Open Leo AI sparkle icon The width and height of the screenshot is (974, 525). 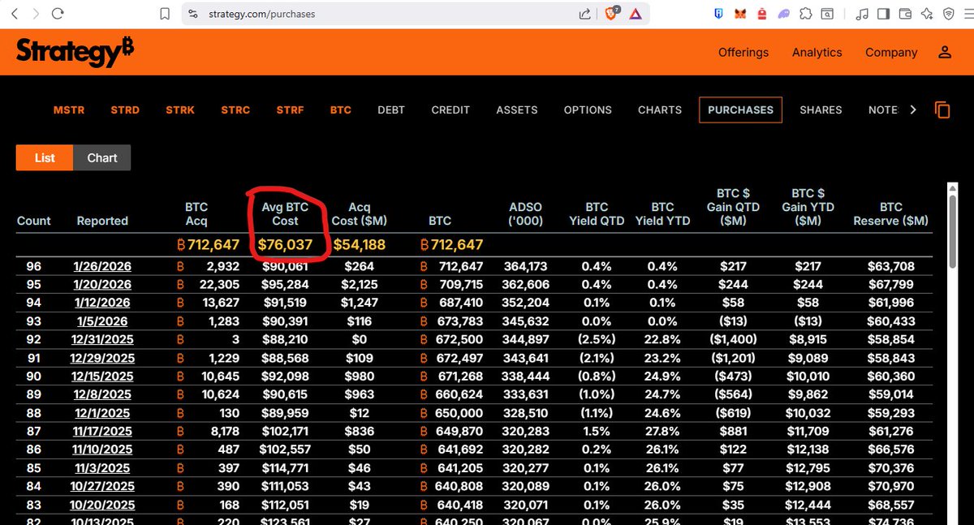coord(926,14)
